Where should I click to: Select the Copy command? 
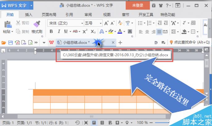pyautogui.click(x=23, y=31)
